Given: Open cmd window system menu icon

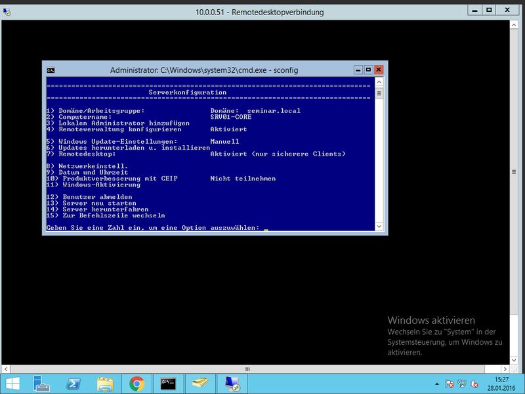Looking at the screenshot, I should tap(51, 70).
